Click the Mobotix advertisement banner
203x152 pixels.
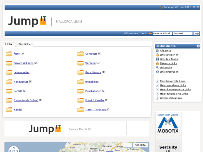[x=168, y=132]
